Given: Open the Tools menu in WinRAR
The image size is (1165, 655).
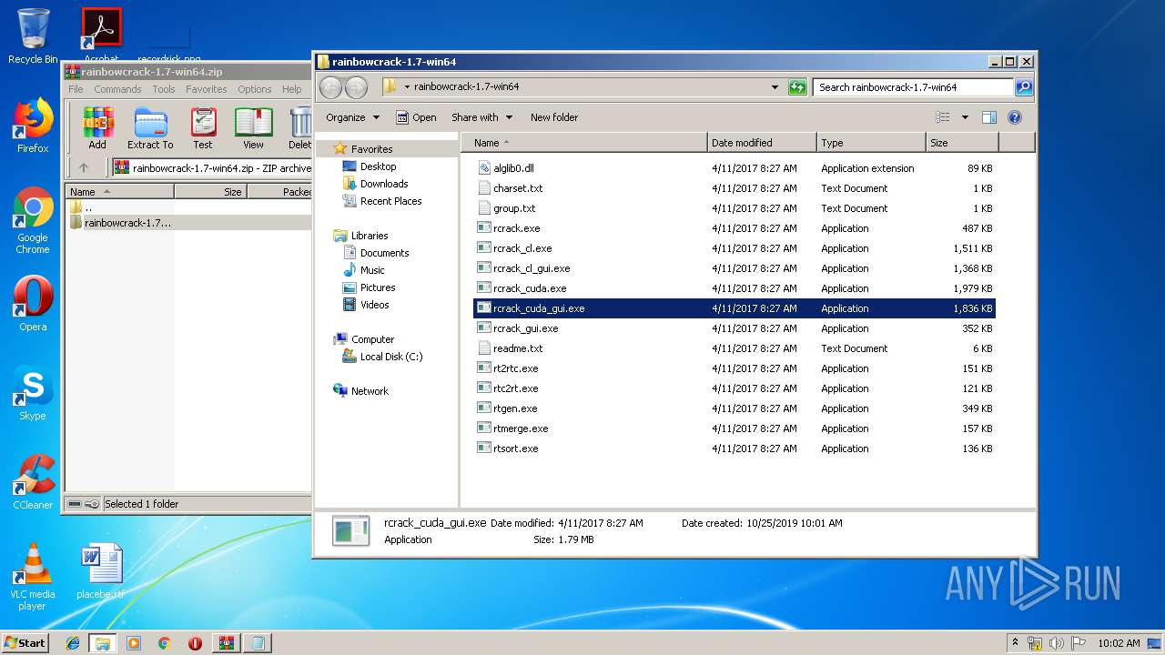Looking at the screenshot, I should coord(164,89).
